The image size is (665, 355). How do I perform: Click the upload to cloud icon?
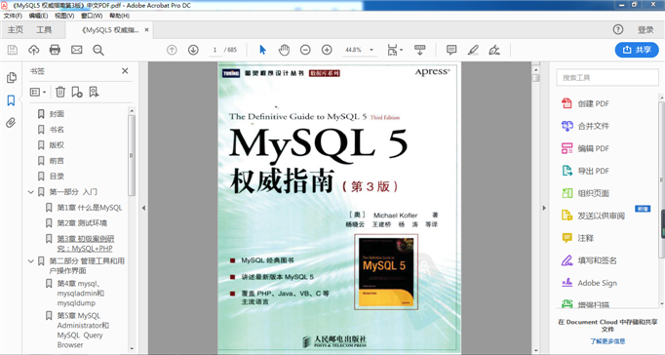tap(34, 50)
